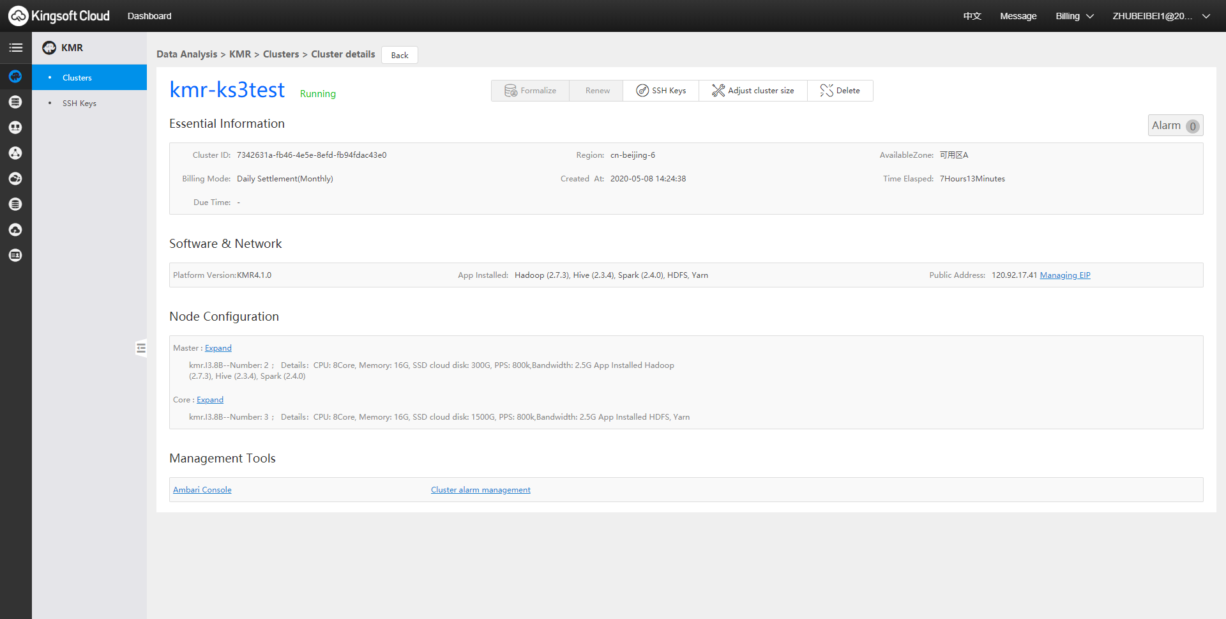Go Back to the clusters list
The width and height of the screenshot is (1226, 619).
point(400,55)
